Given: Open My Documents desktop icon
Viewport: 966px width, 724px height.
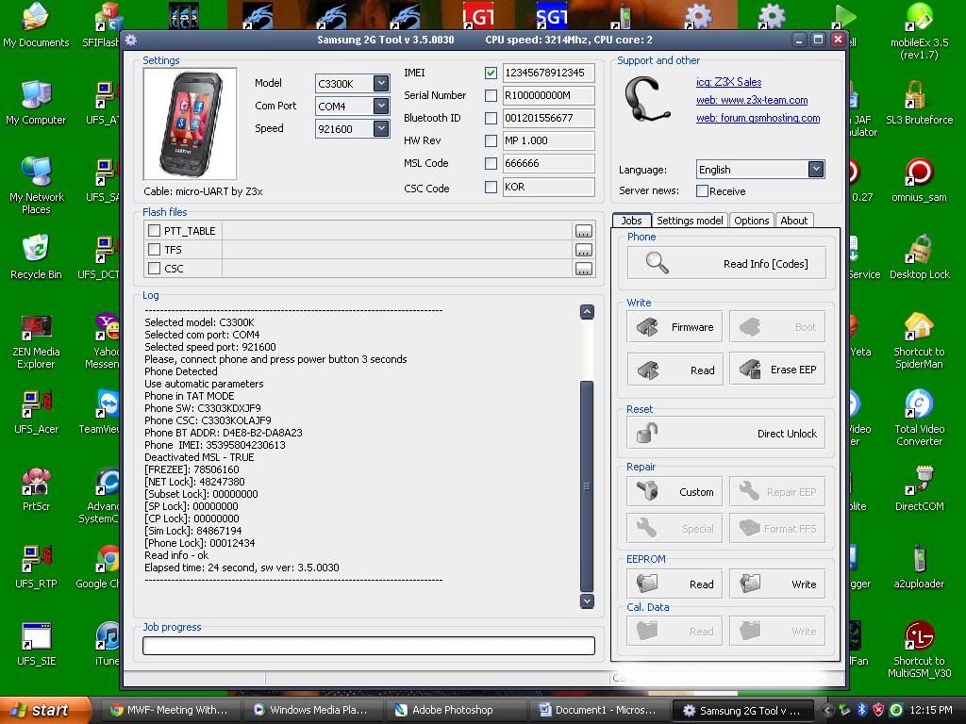Looking at the screenshot, I should point(36,25).
